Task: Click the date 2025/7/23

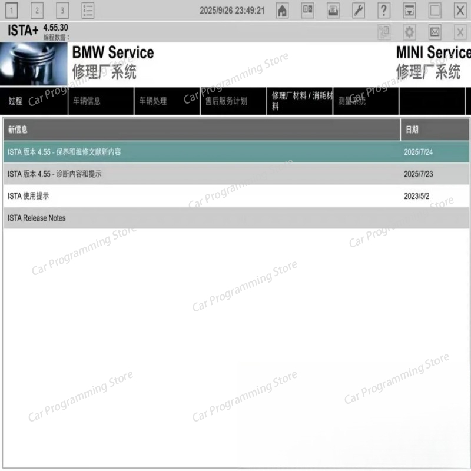Action: pos(418,174)
